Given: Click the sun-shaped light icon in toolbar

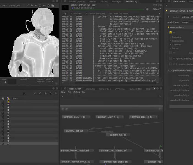Looking at the screenshot, I should pyautogui.click(x=40, y=93).
